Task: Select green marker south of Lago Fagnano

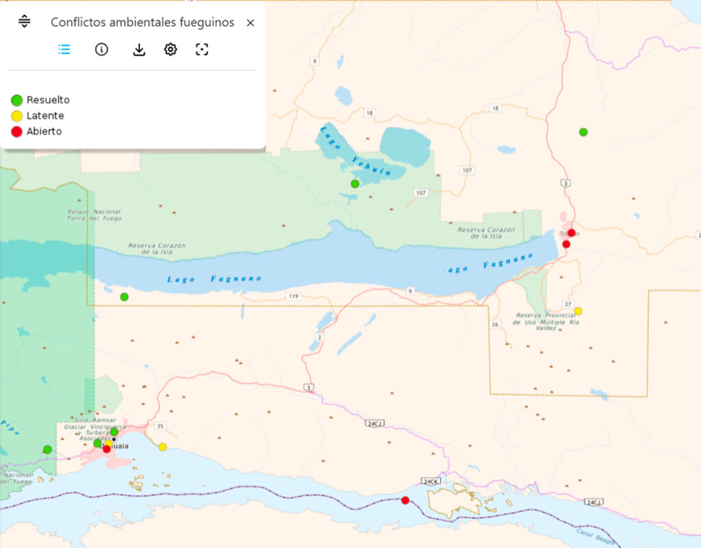Action: tap(124, 297)
